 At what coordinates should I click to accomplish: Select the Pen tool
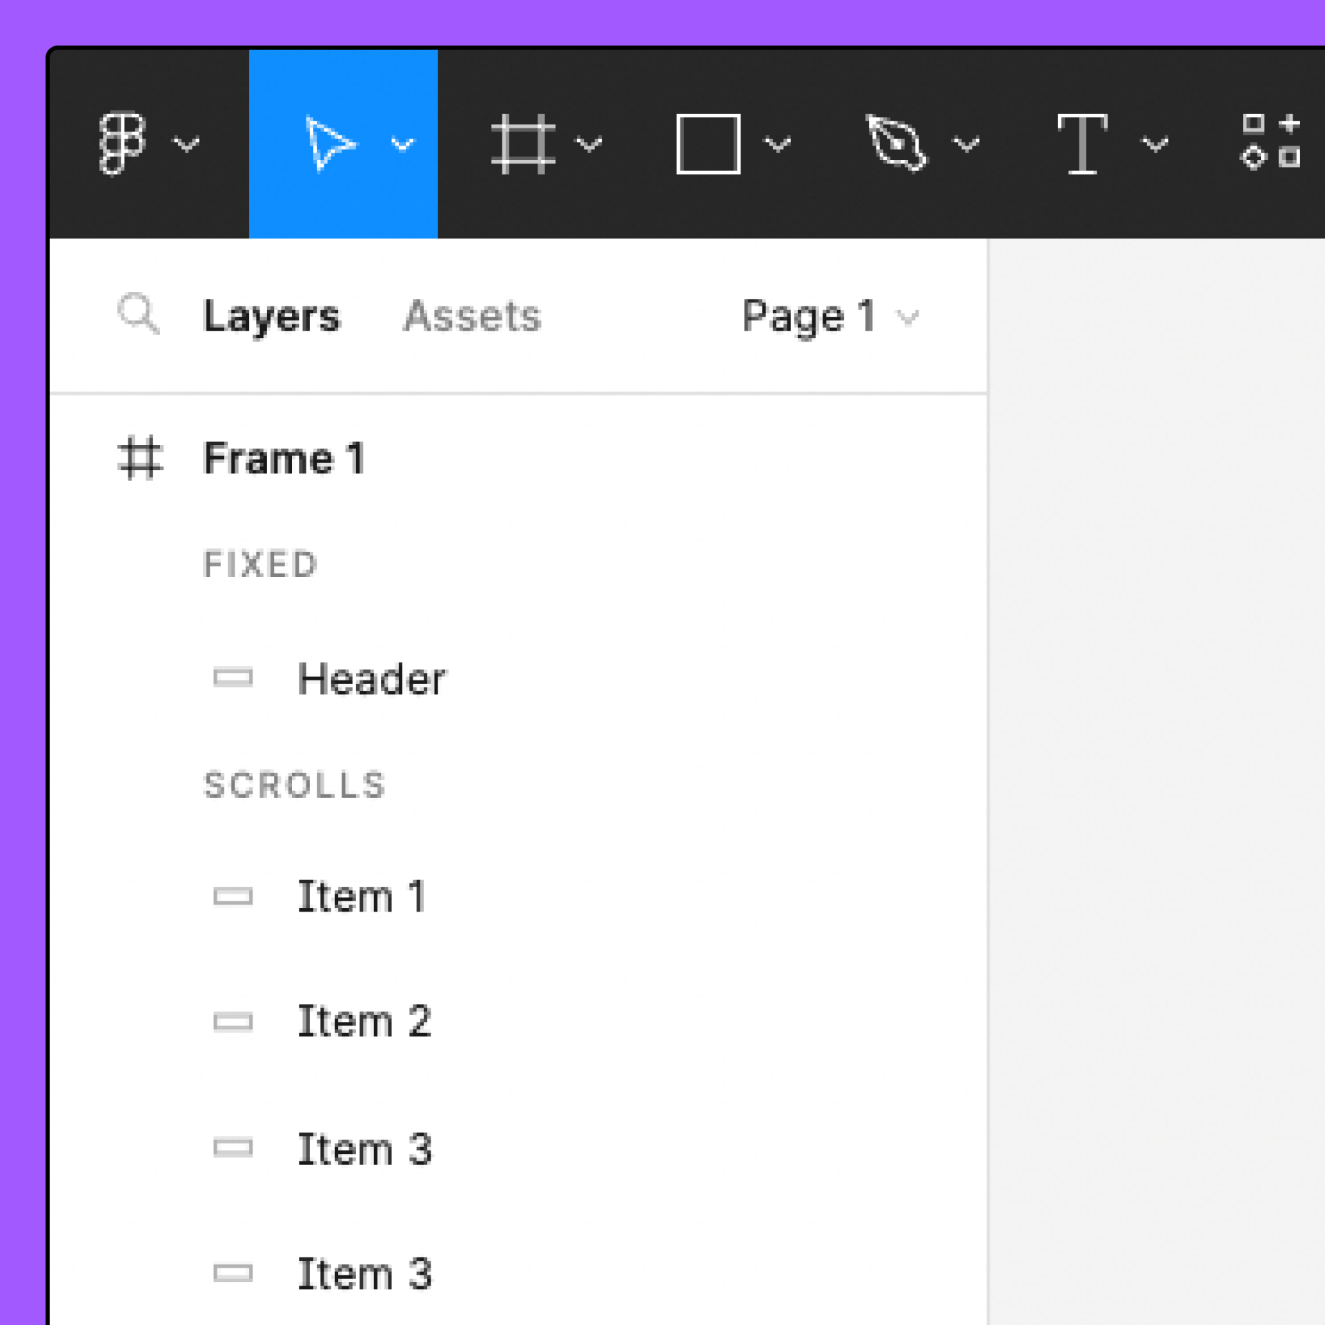[x=897, y=143]
